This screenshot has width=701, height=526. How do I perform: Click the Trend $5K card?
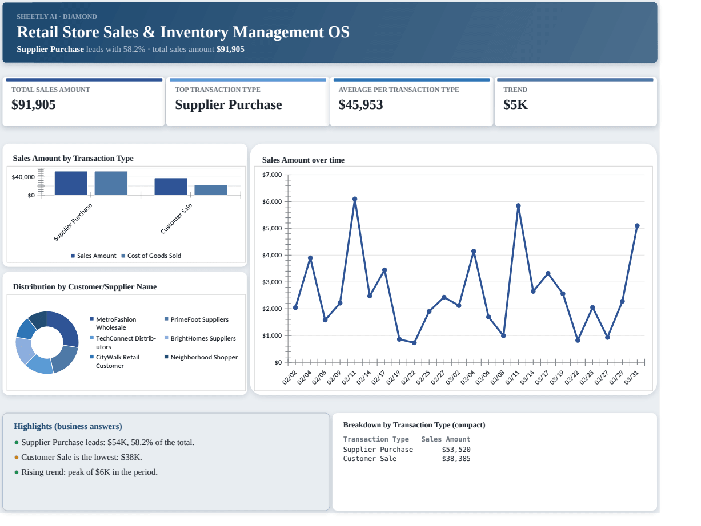(575, 102)
